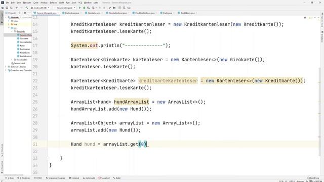Start debugging with the bug icon
Screen dimensions: 324x182
click(x=84, y=8)
